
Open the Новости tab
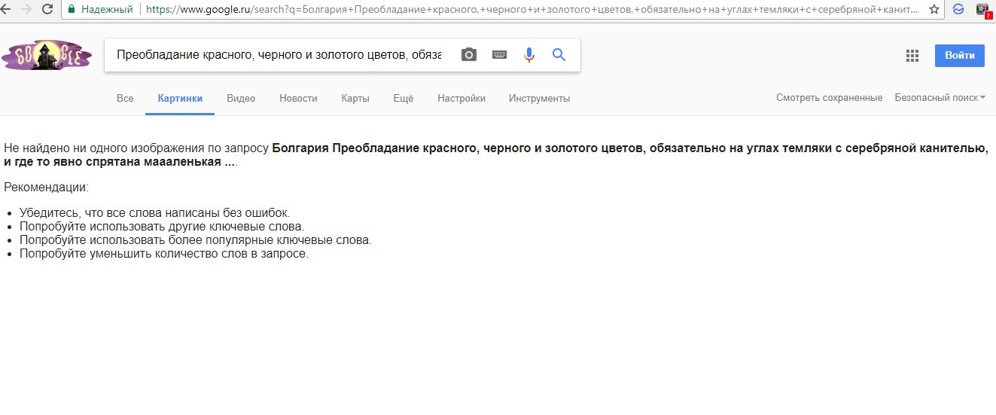tap(298, 99)
